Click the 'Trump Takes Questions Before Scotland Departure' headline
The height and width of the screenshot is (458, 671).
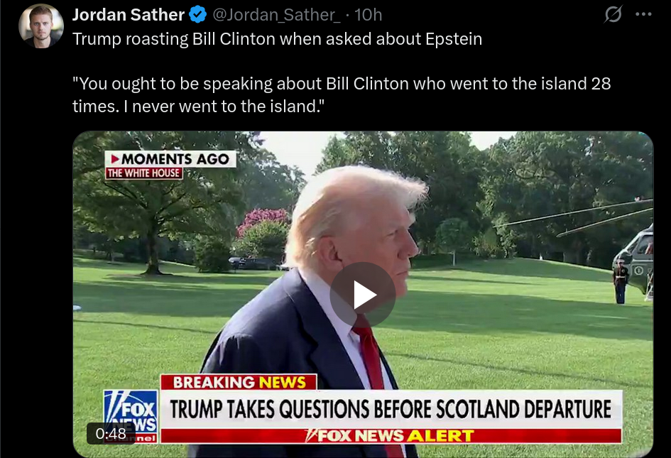click(391, 409)
